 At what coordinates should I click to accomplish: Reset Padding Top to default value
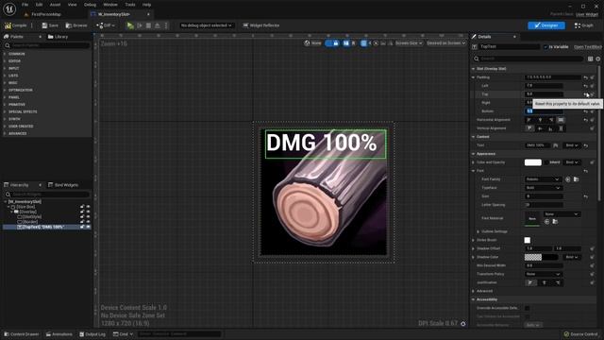tap(586, 94)
